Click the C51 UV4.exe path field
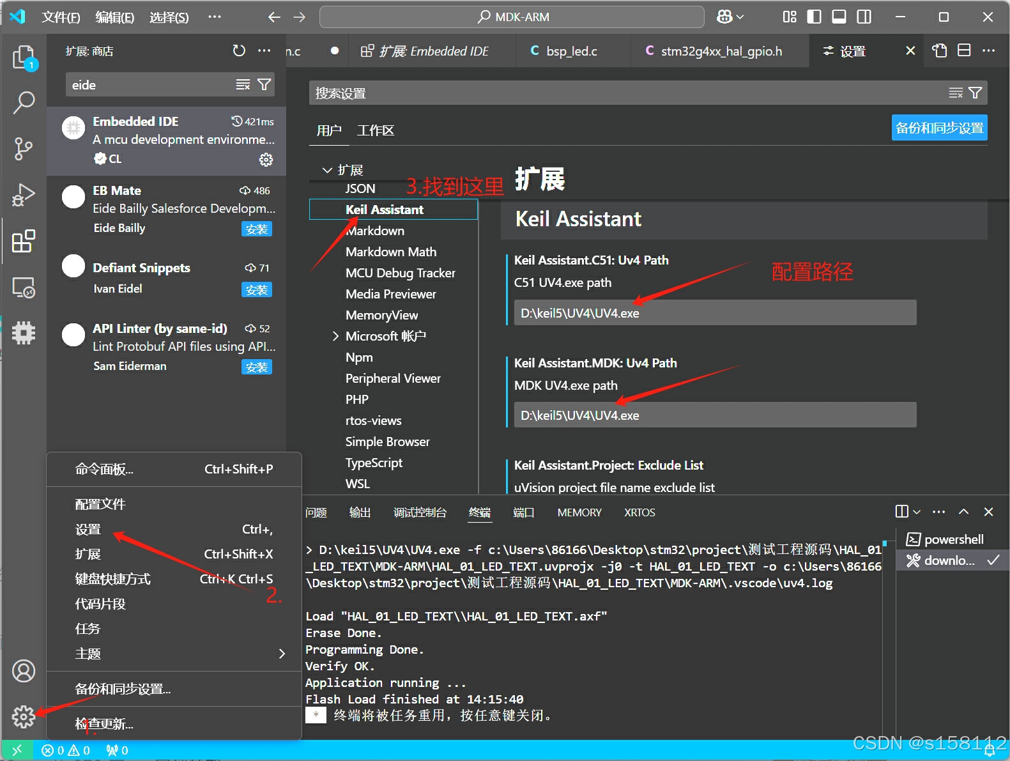1010x761 pixels. [715, 312]
